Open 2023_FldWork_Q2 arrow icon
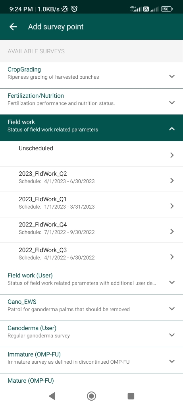This screenshot has width=183, height=407. point(172,181)
